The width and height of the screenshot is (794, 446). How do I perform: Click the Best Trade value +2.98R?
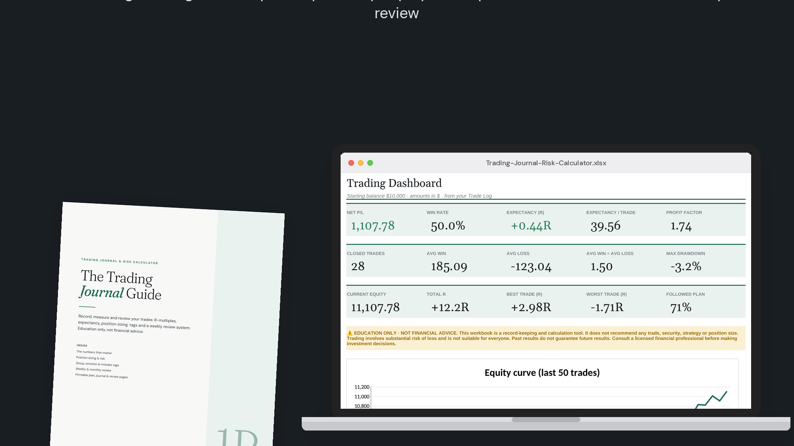(x=531, y=307)
